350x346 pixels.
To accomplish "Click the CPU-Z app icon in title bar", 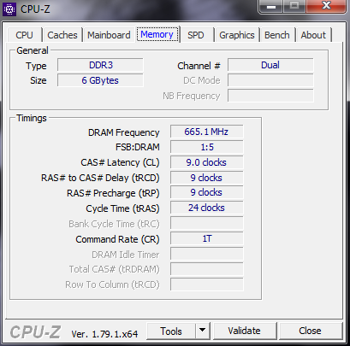I will [x=9, y=9].
